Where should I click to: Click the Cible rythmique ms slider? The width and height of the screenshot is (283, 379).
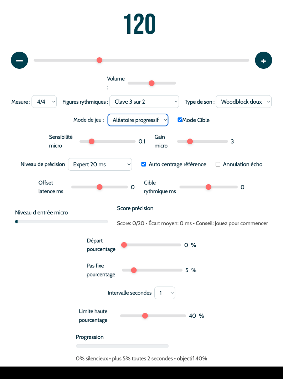(209, 187)
